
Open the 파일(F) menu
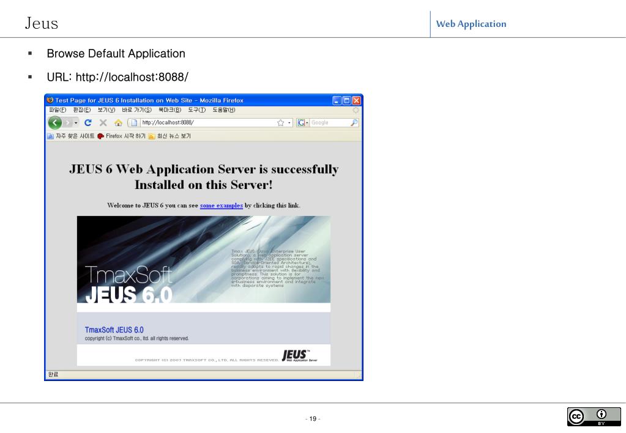click(58, 109)
